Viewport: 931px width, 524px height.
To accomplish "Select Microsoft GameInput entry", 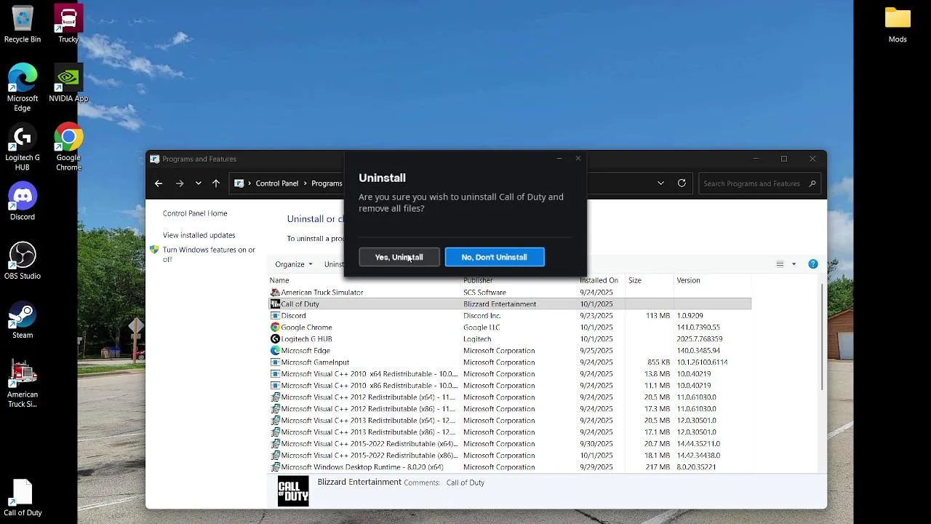I will pyautogui.click(x=510, y=362).
